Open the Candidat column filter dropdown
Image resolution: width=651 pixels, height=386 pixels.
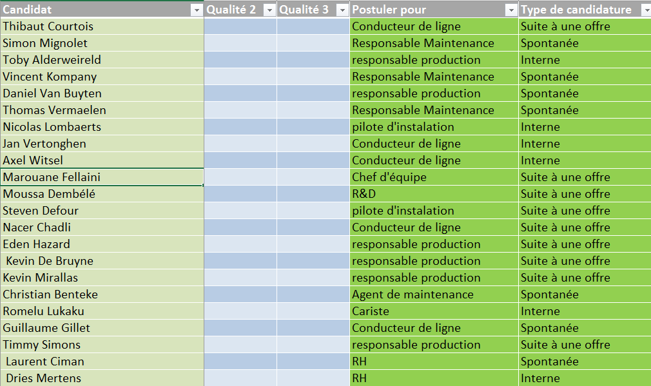click(x=196, y=10)
